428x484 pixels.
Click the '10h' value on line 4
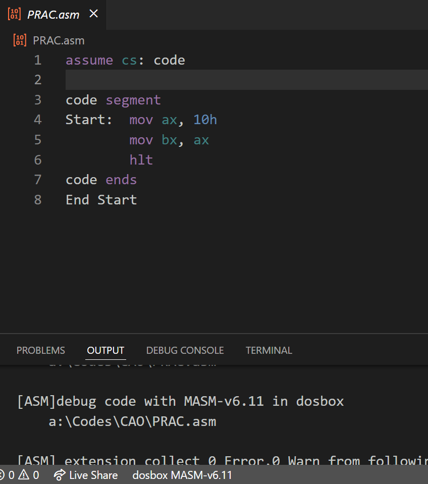pos(205,120)
